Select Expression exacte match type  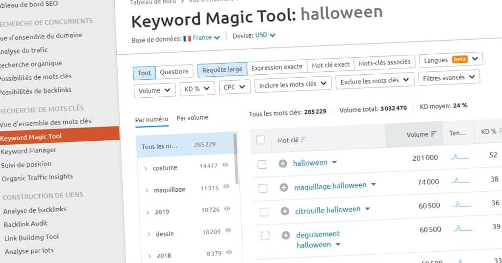click(x=277, y=67)
